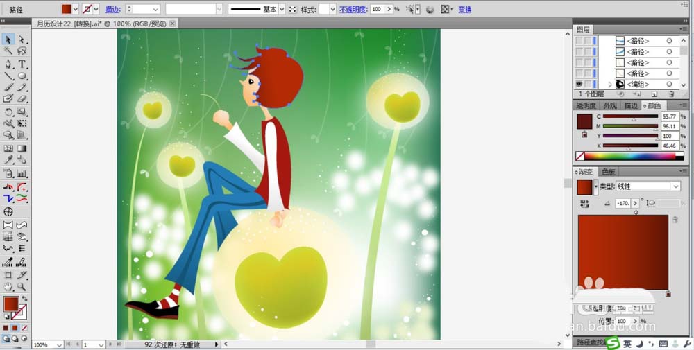Screen dimensions: 694x350
Task: Set toolbox fill mode to Gradient
Action: (x=15, y=328)
